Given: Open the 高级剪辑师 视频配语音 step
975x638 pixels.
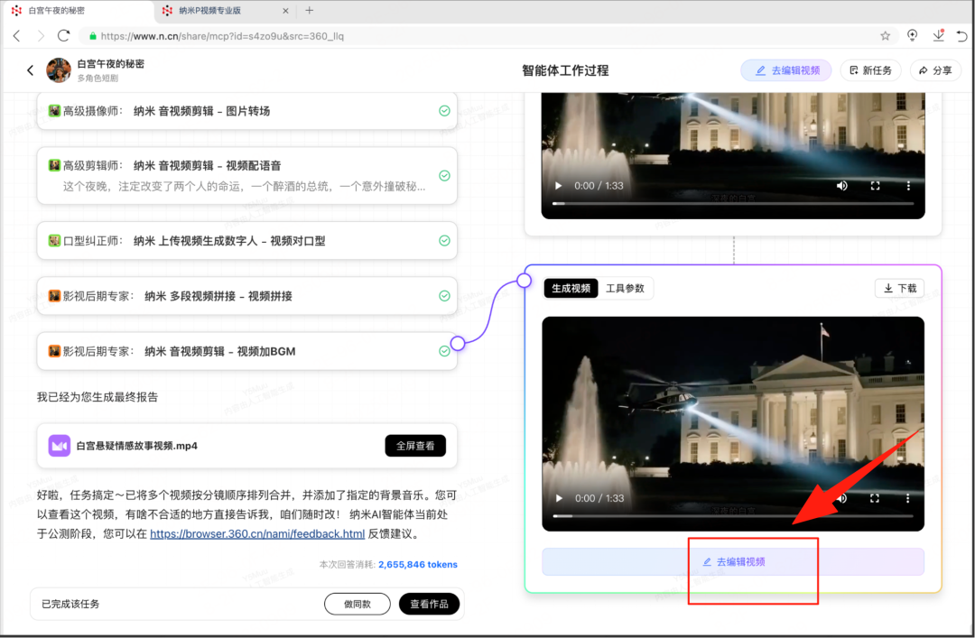Looking at the screenshot, I should pos(246,175).
